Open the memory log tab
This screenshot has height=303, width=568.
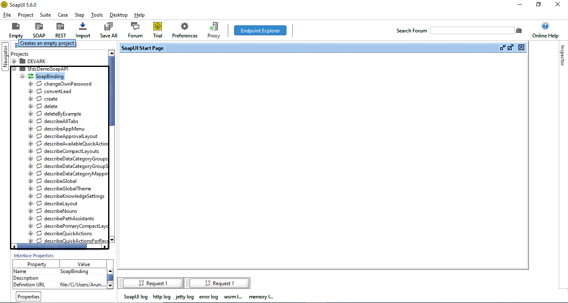pyautogui.click(x=261, y=297)
